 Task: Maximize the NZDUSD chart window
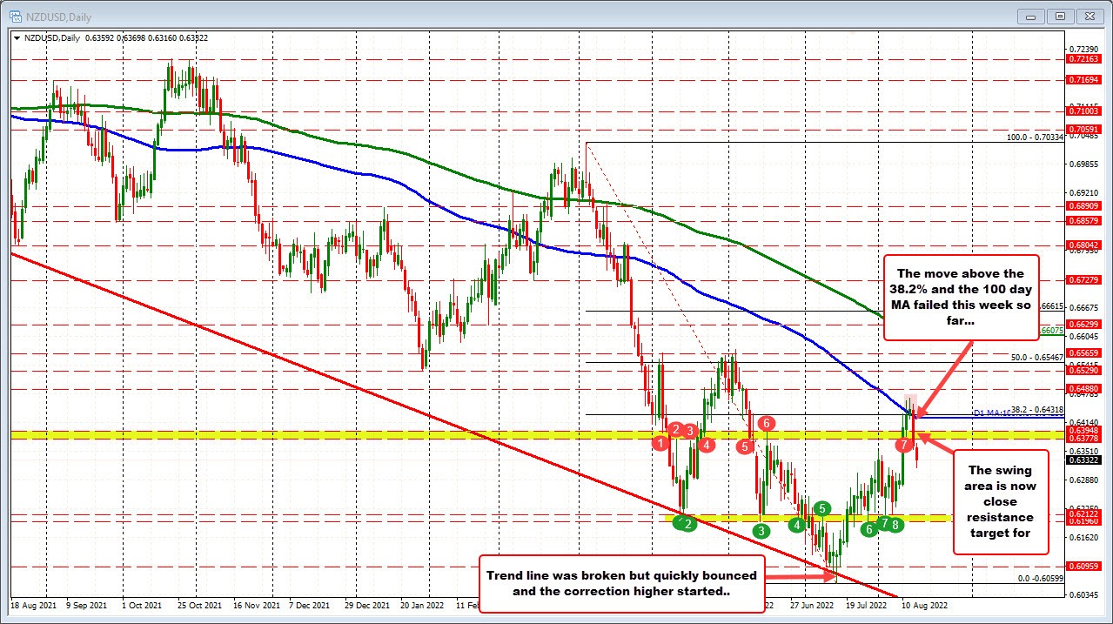point(1060,15)
